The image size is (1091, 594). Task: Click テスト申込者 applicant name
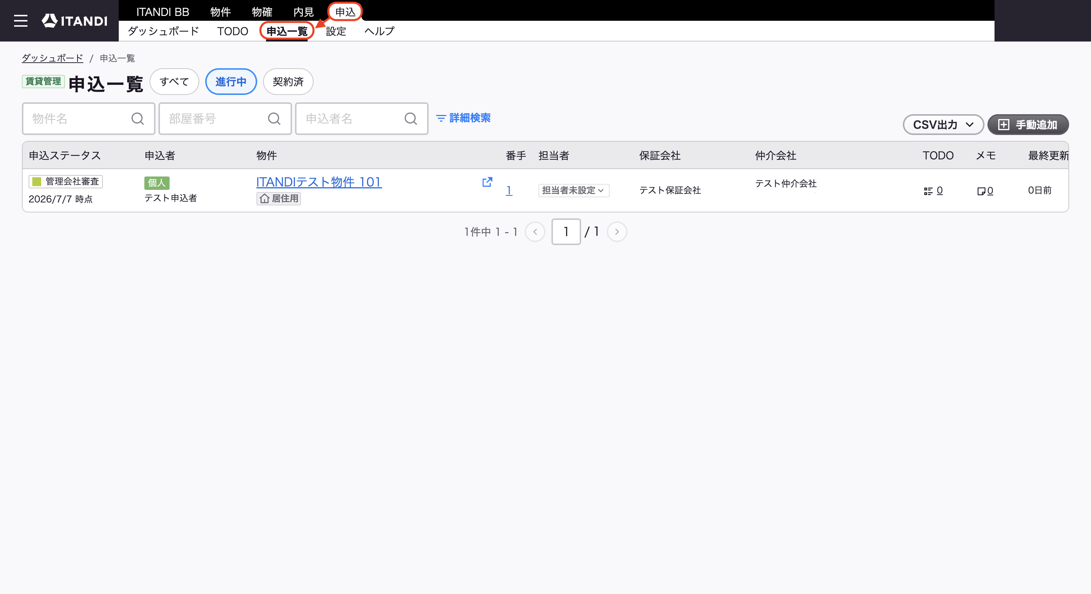(171, 198)
